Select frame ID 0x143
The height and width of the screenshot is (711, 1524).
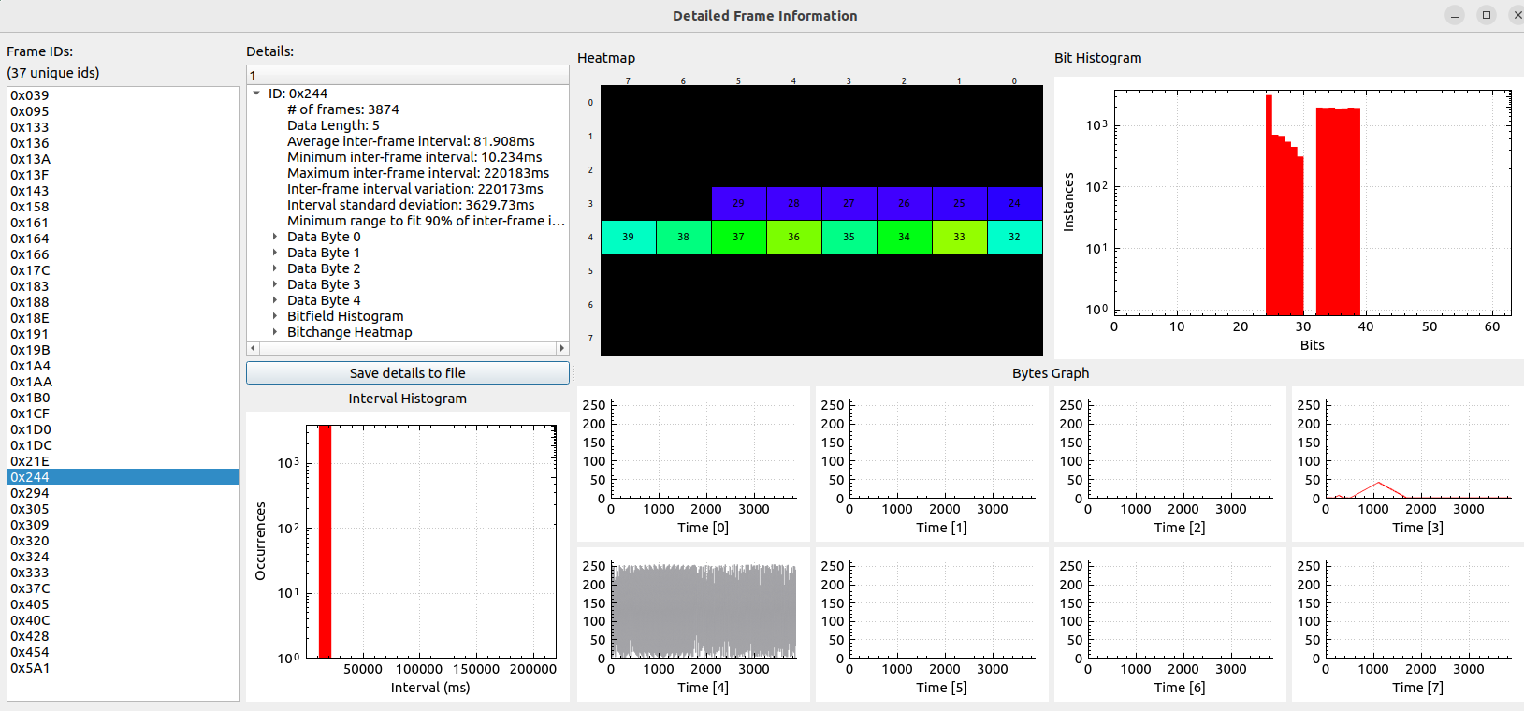pyautogui.click(x=123, y=191)
